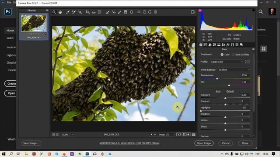The image size is (280, 157).
Task: Toggle shadow clipping warning in histogram
Action: pyautogui.click(x=200, y=10)
